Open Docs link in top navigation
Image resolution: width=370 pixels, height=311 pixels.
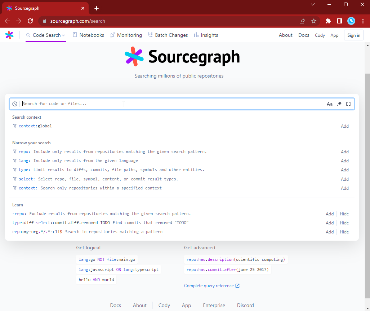[304, 35]
